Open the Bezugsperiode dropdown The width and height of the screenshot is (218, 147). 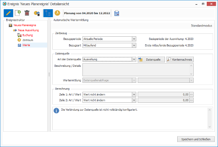pyautogui.click(x=134, y=39)
